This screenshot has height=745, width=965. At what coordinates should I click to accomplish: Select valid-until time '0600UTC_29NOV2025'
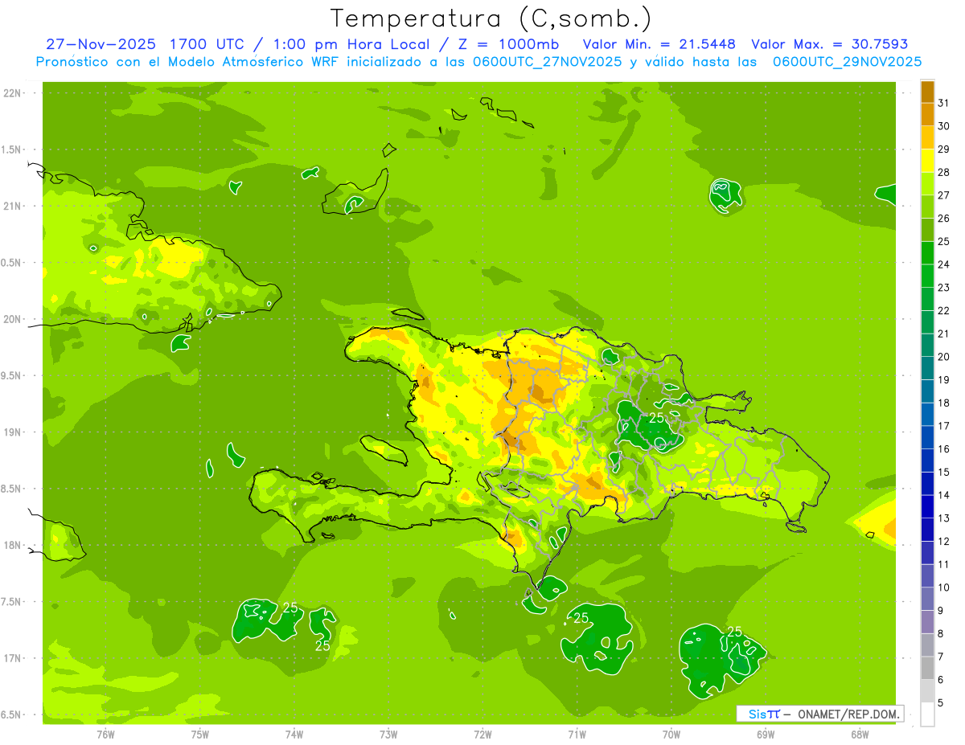848,62
